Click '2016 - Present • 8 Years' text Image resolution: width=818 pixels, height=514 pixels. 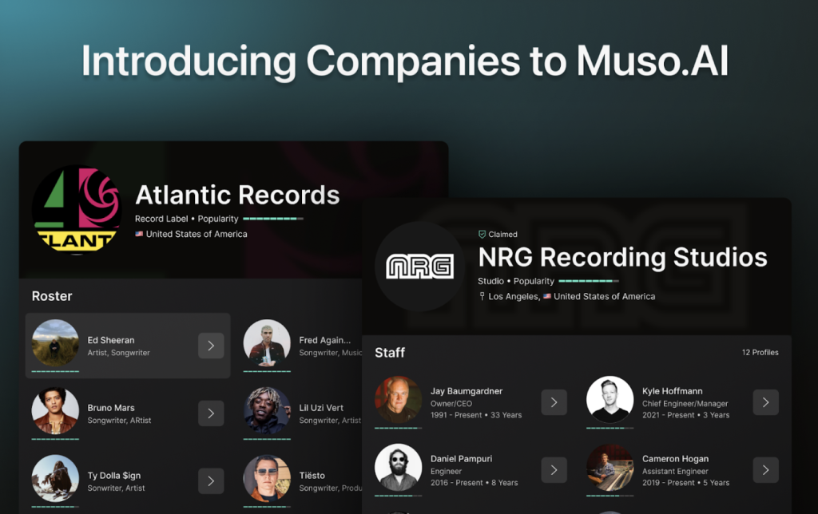pos(475,483)
